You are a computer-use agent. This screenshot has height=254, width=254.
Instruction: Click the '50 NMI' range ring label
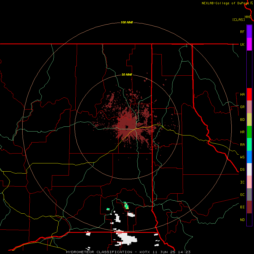point(127,75)
